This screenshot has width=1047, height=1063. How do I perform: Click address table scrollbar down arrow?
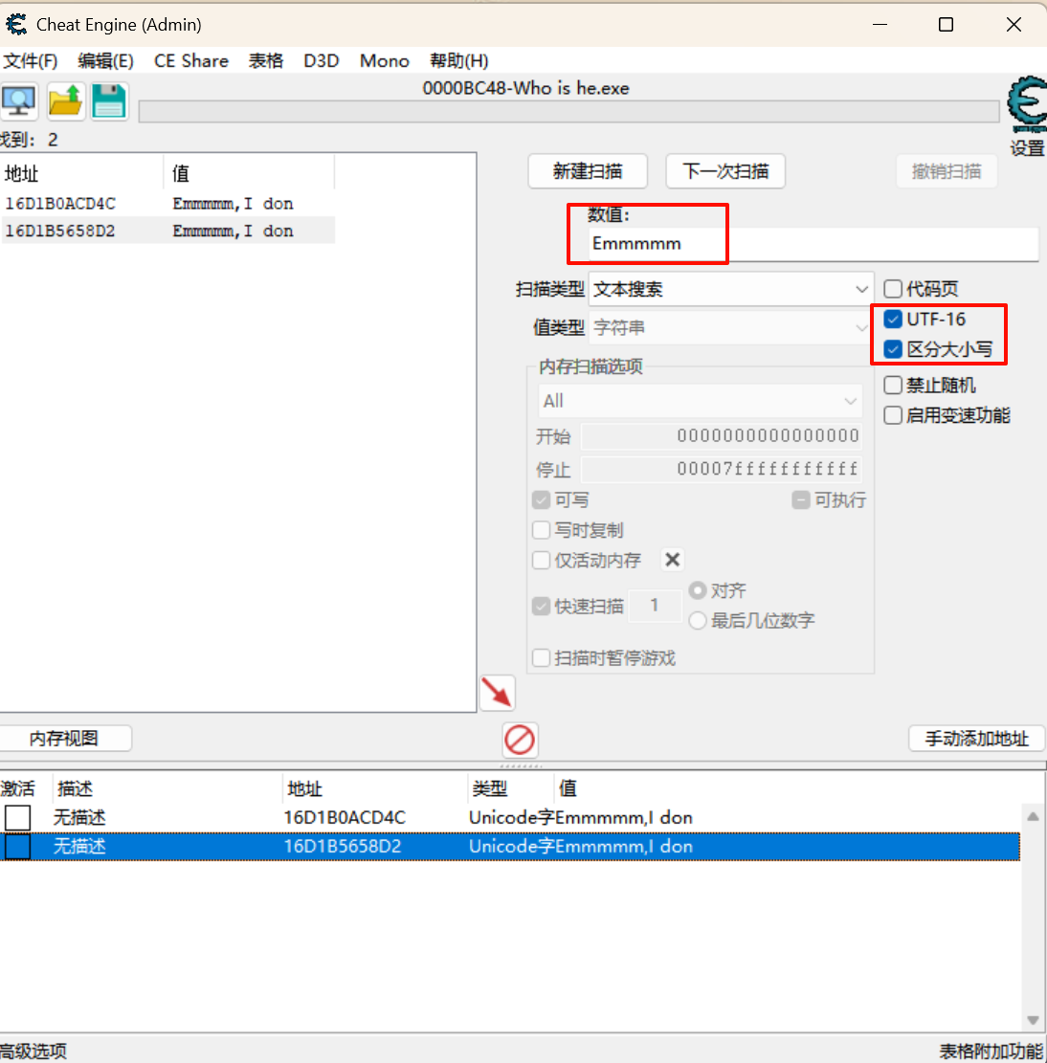[x=1033, y=1020]
